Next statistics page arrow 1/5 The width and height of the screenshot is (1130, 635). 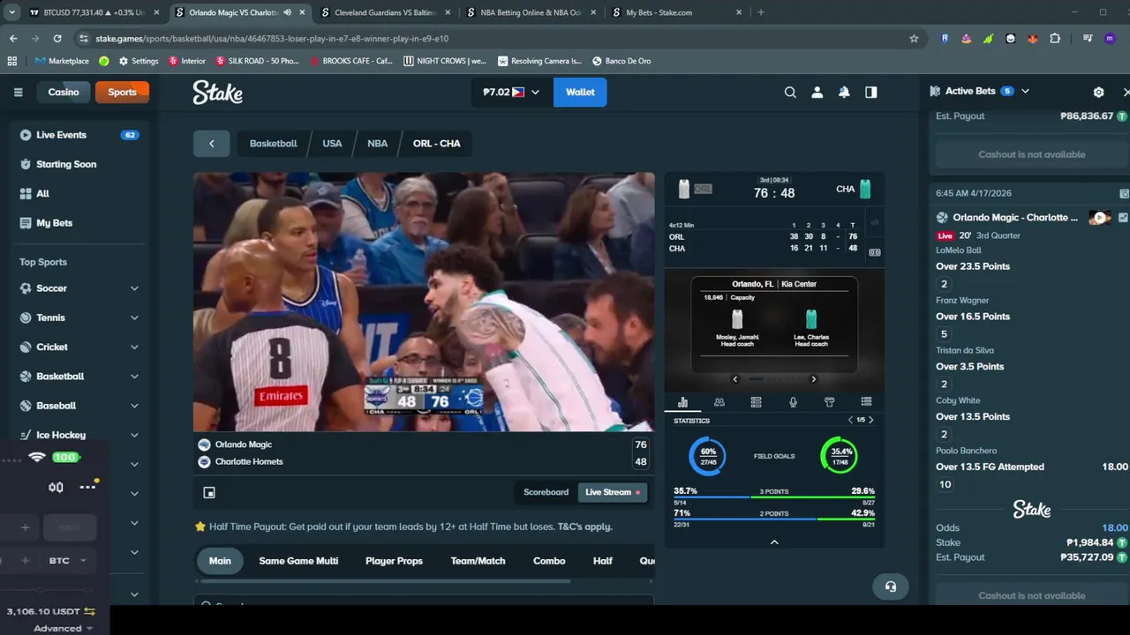(871, 420)
